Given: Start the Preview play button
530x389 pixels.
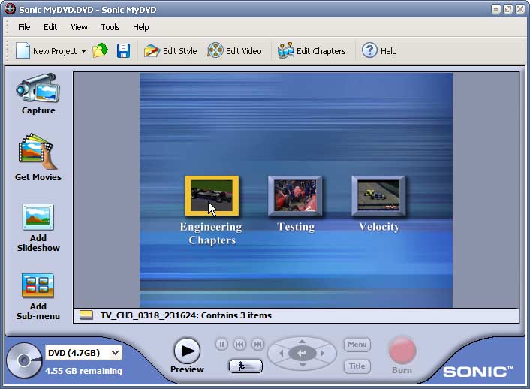Looking at the screenshot, I should [187, 351].
